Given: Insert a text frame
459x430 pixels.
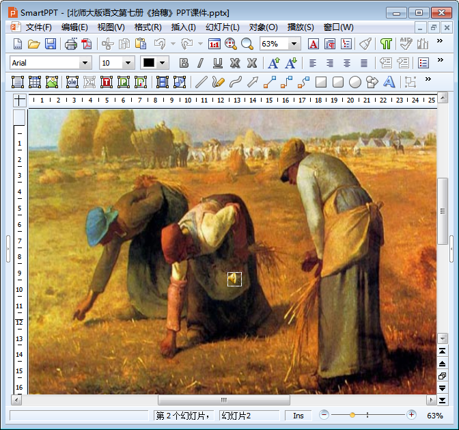Looking at the screenshot, I should click(18, 82).
